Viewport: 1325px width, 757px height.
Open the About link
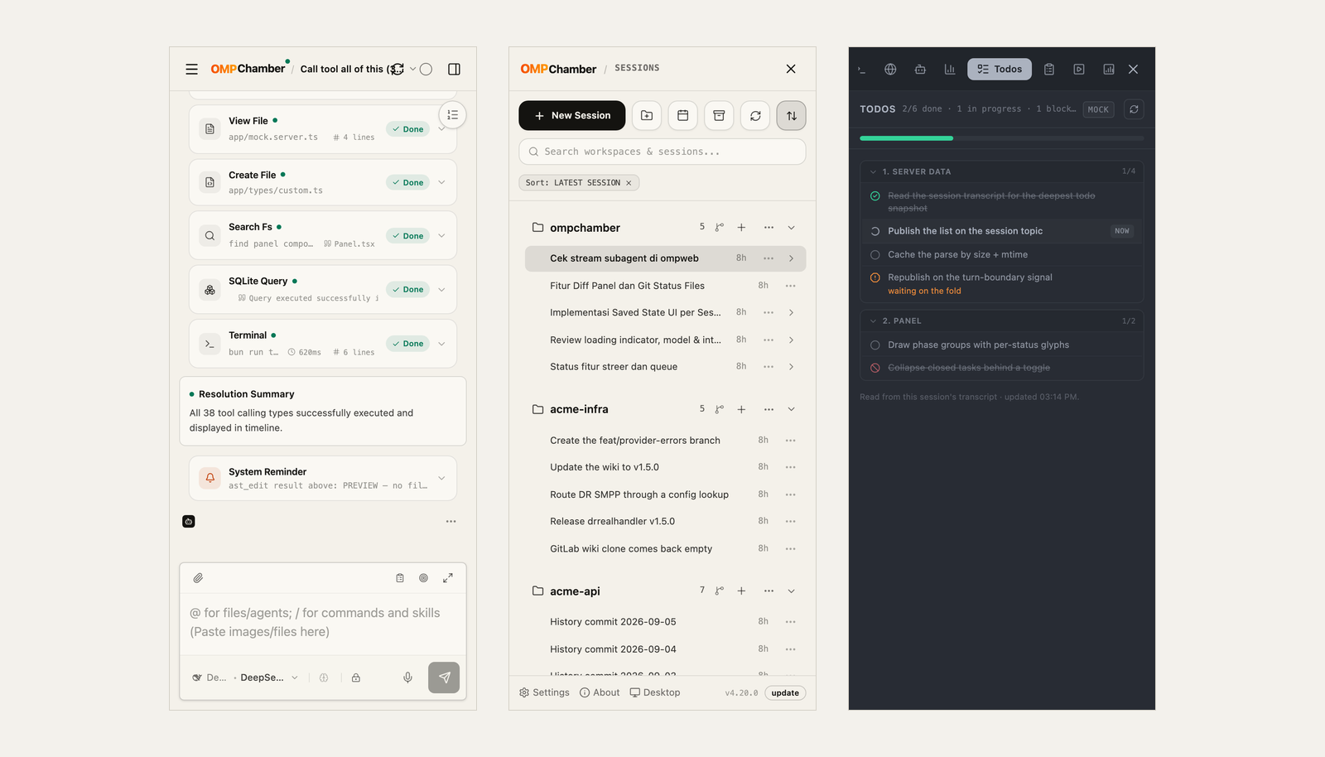[600, 693]
